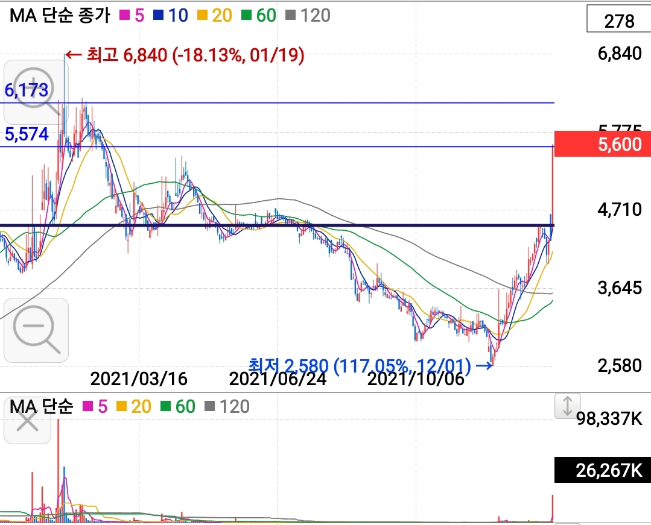Image resolution: width=651 pixels, height=525 pixels.
Task: Tap the zoom out magnifier button
Action: coord(36,330)
